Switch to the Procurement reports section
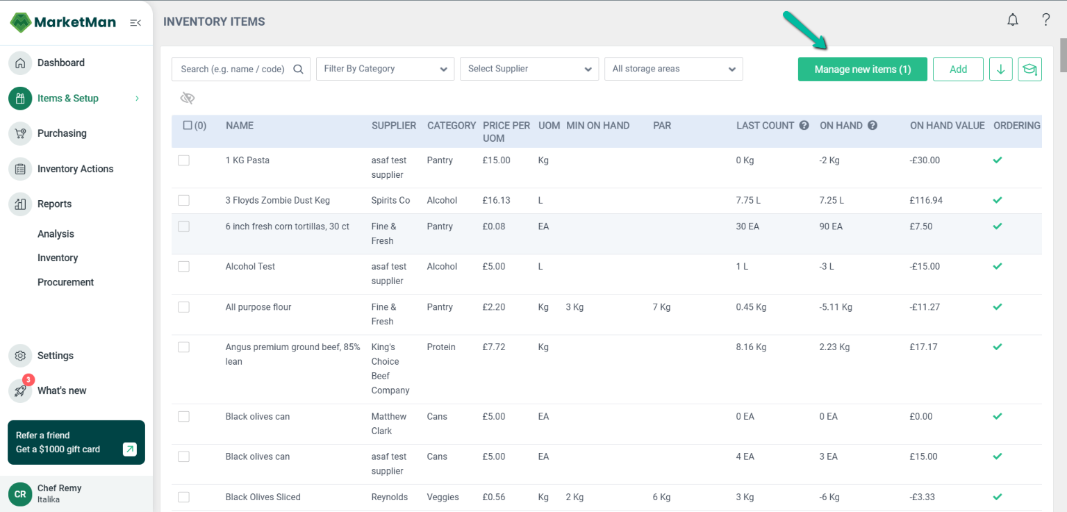 (x=65, y=281)
